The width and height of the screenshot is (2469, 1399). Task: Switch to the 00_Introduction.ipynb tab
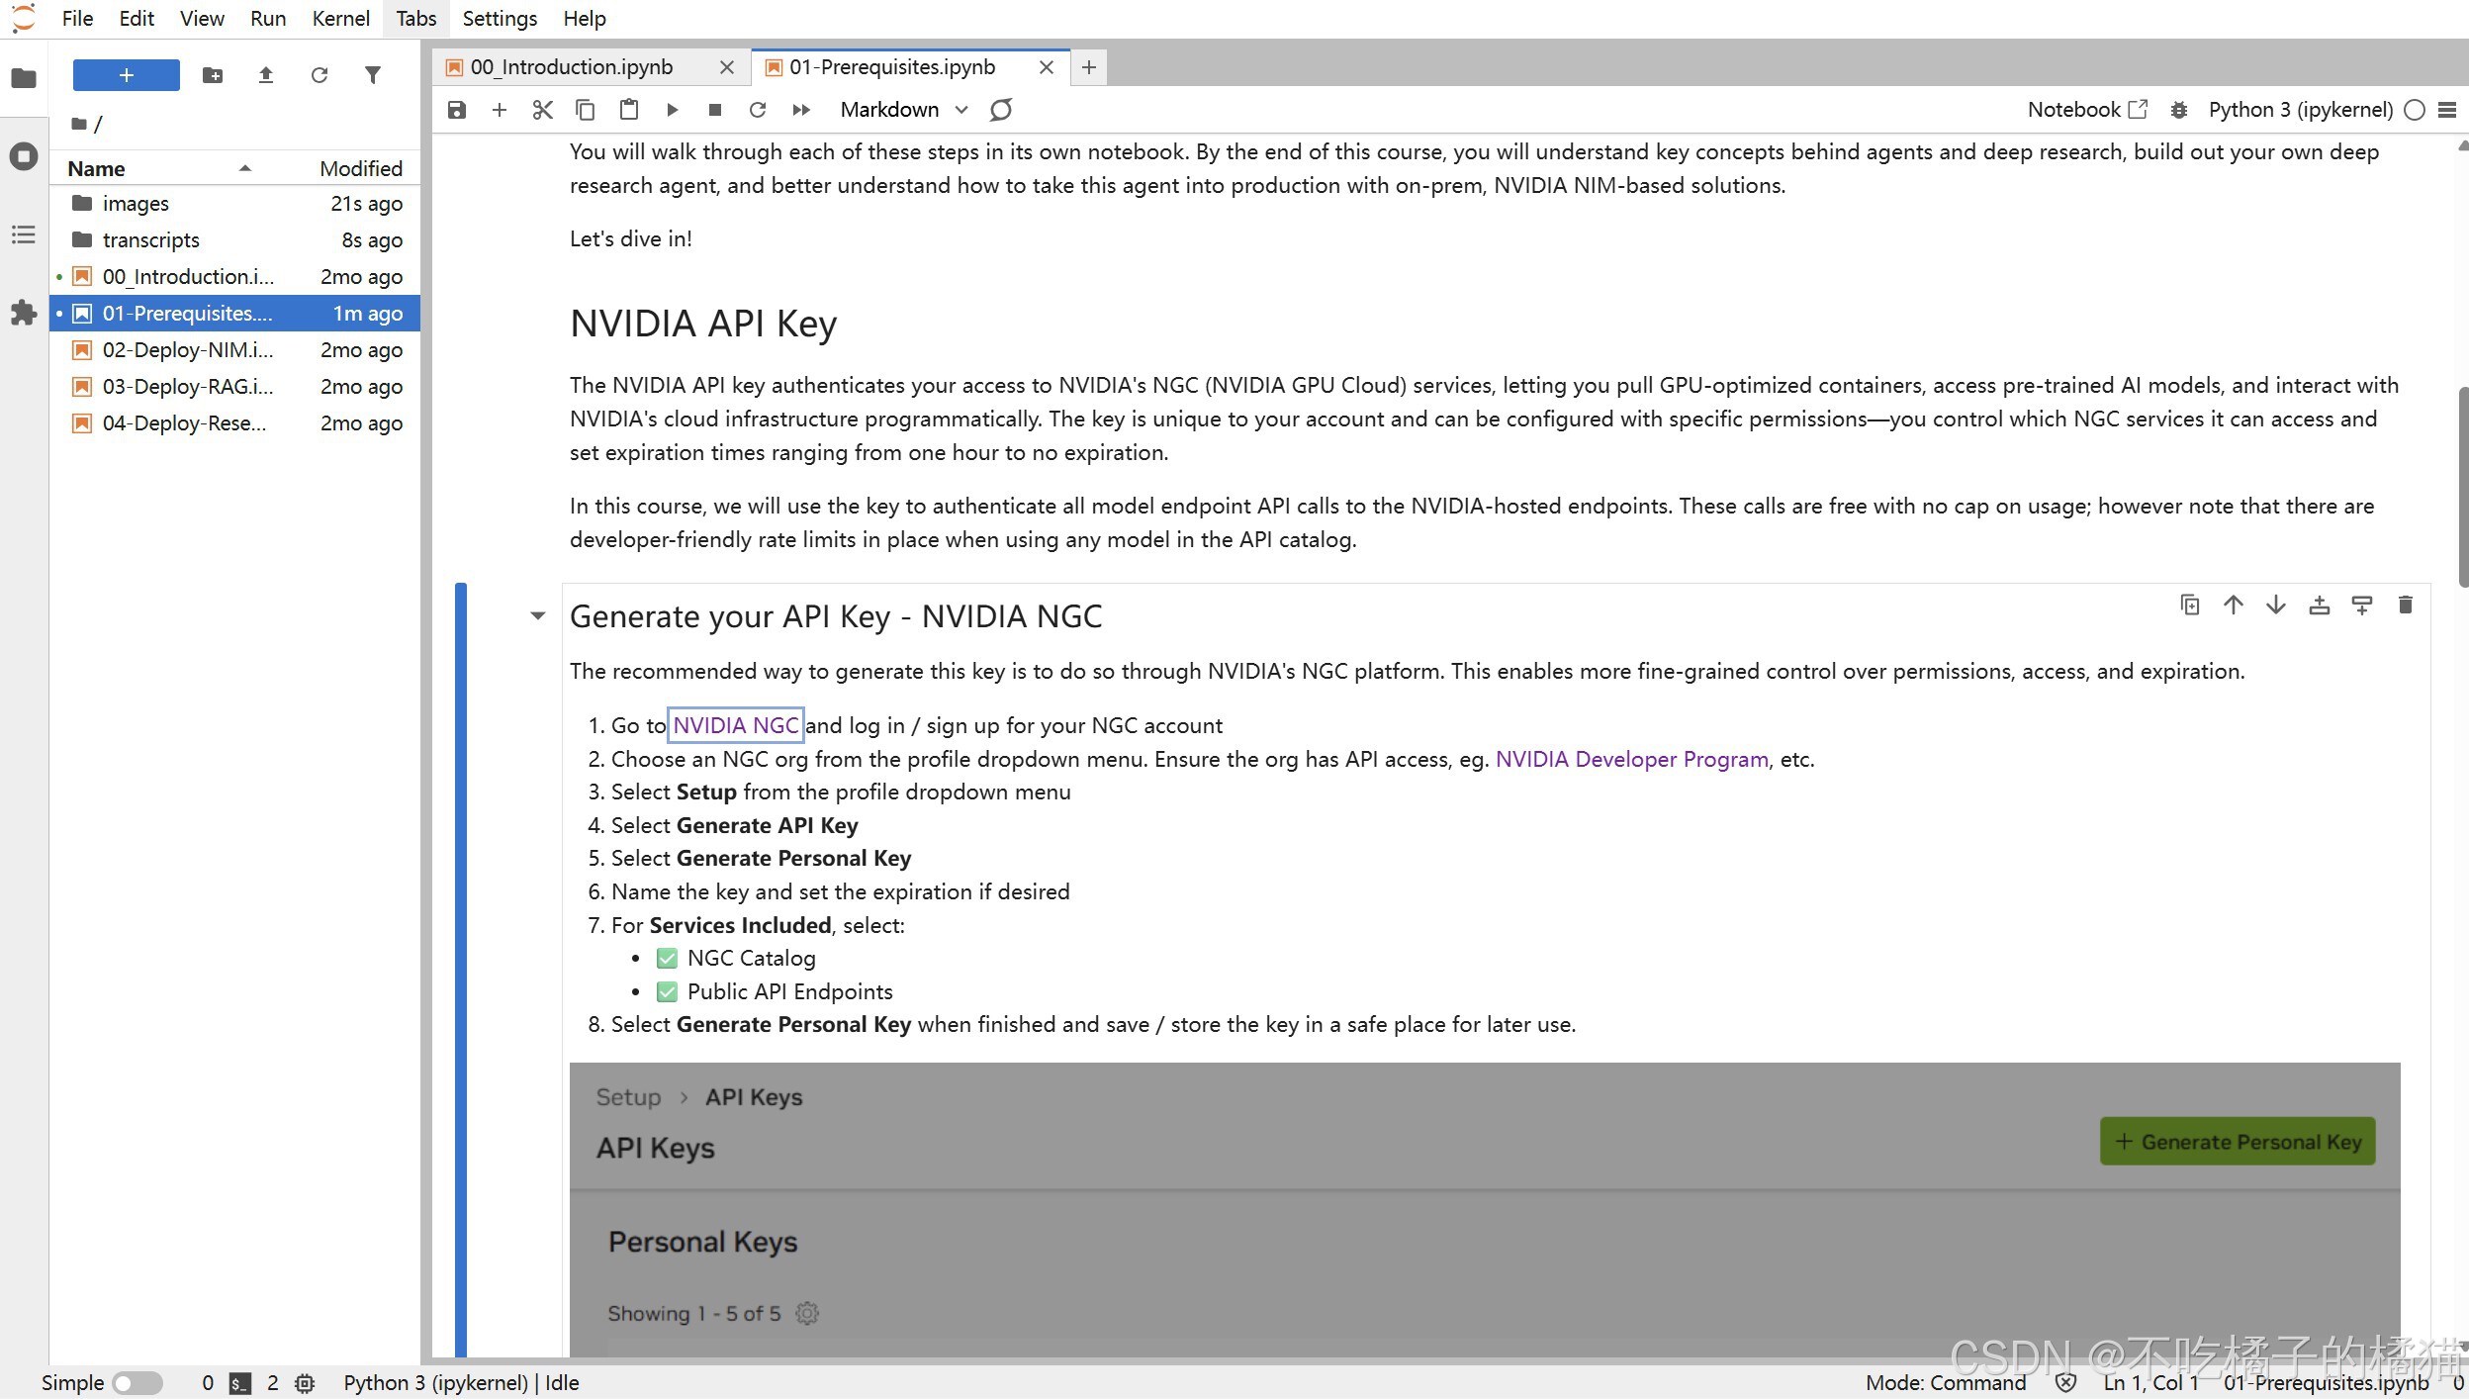572,67
